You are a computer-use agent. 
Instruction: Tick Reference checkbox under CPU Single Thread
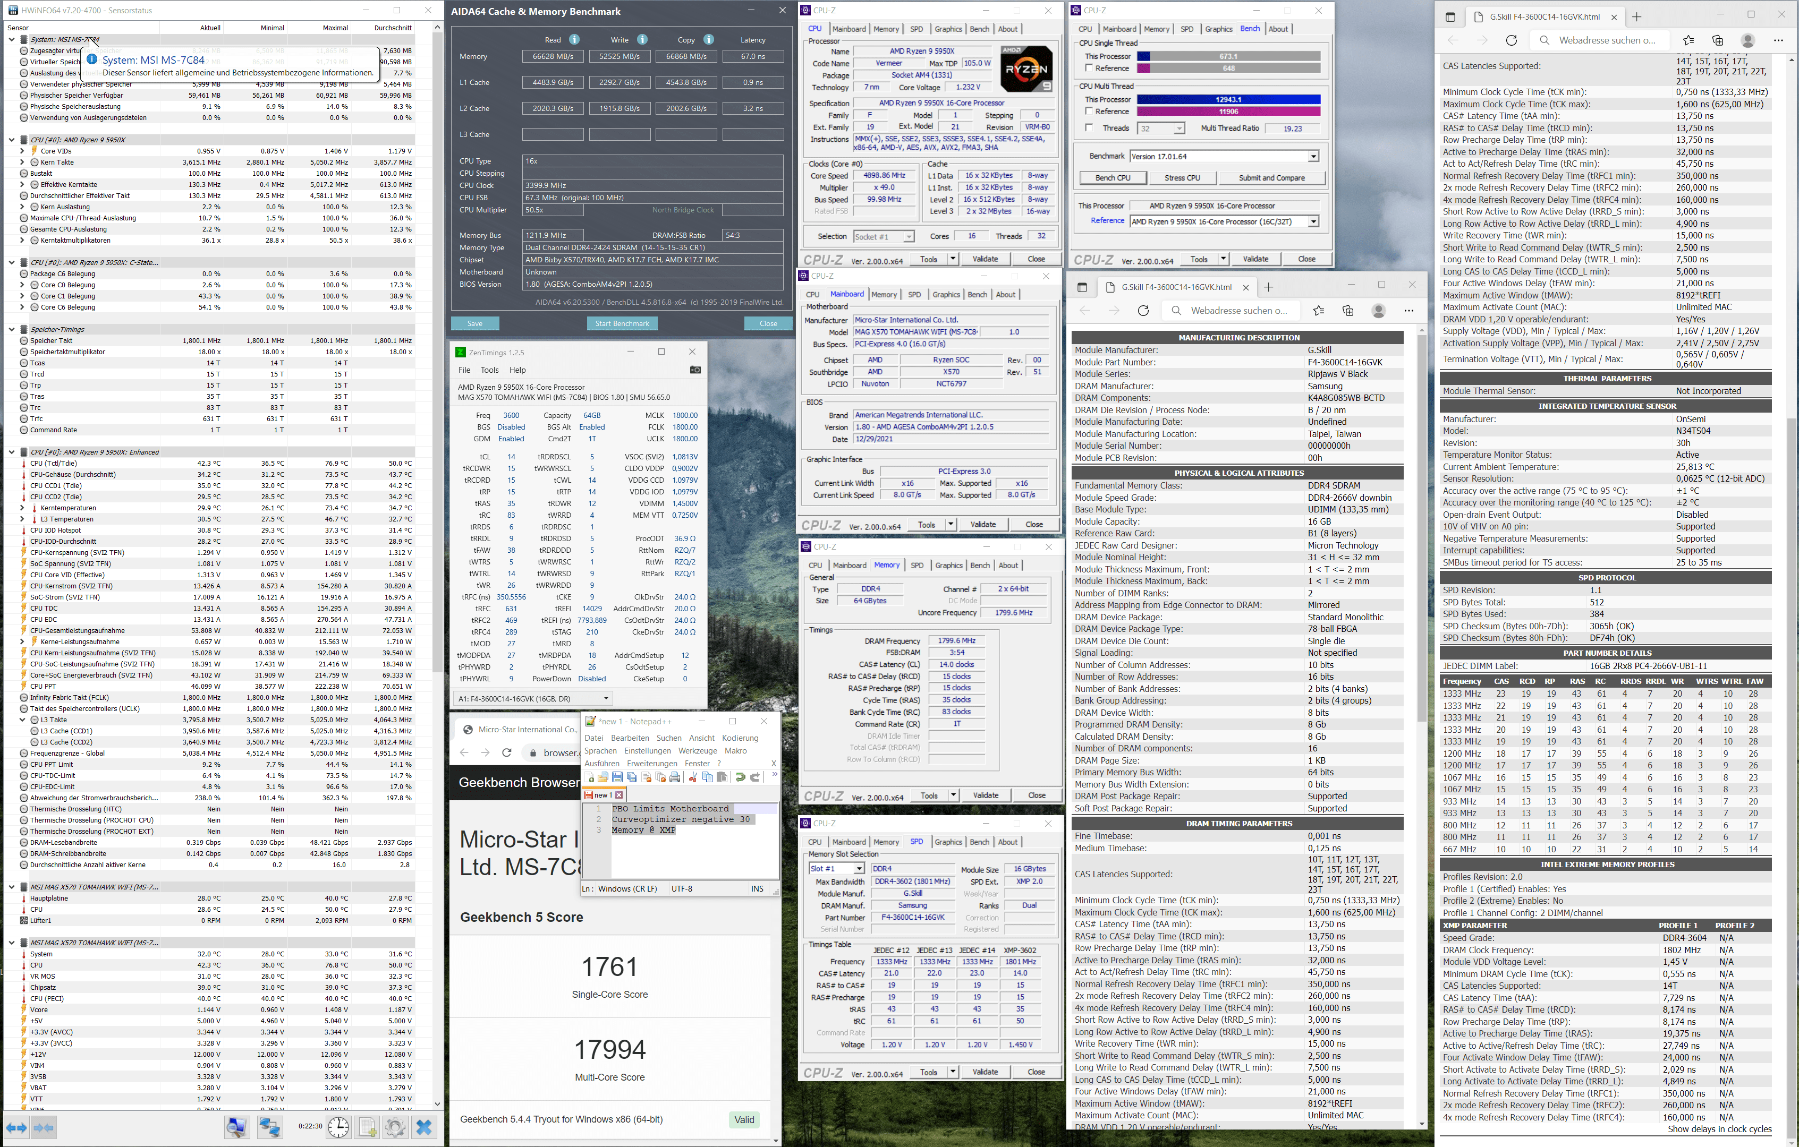tap(1089, 68)
